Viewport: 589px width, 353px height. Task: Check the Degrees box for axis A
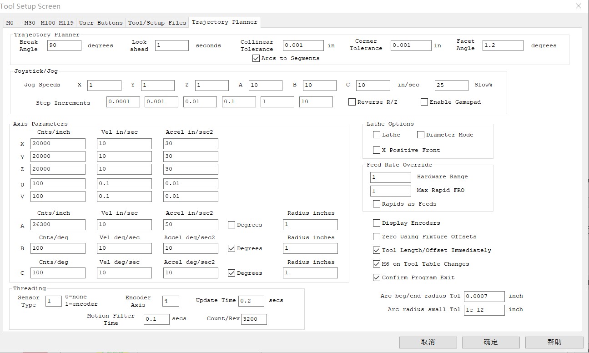tap(232, 225)
